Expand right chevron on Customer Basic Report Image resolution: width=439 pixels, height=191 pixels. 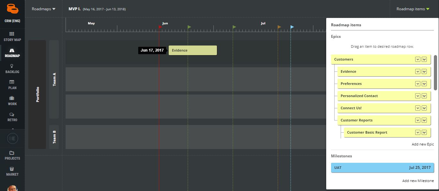point(424,132)
